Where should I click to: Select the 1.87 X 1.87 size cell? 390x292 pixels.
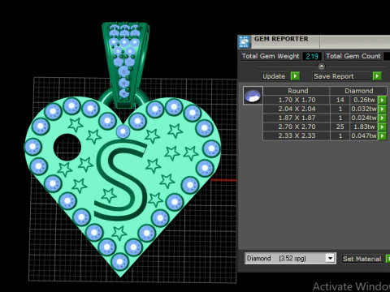[x=297, y=118]
